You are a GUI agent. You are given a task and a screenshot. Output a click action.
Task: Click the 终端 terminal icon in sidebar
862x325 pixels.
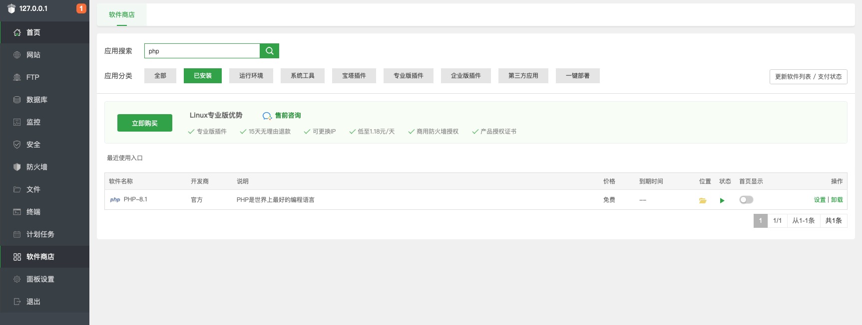17,212
